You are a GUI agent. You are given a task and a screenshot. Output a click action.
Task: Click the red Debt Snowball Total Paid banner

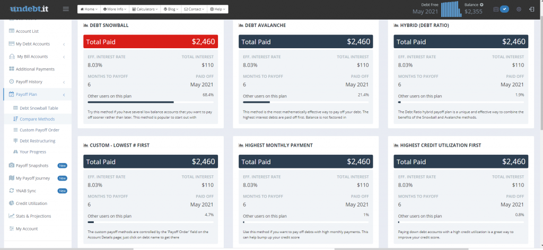pos(151,42)
